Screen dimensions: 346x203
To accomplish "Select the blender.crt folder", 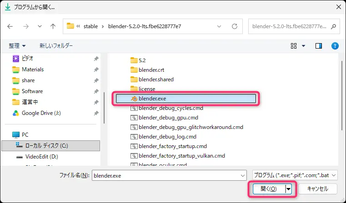I will [151, 70].
